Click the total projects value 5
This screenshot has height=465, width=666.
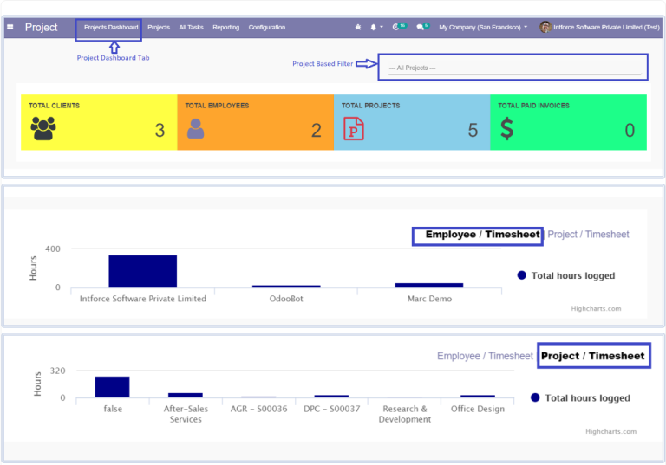[473, 130]
